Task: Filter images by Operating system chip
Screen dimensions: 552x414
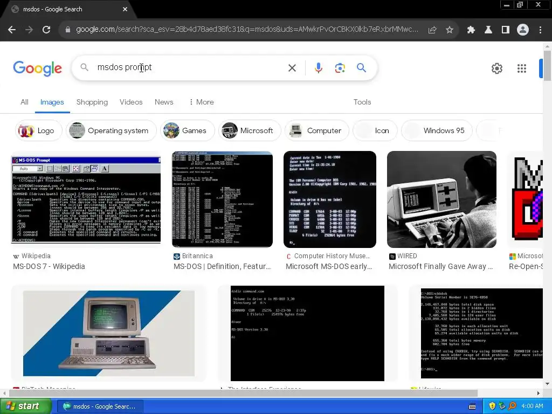Action: coord(111,130)
